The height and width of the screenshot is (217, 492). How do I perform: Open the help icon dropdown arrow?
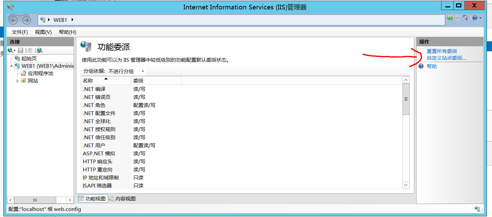481,18
